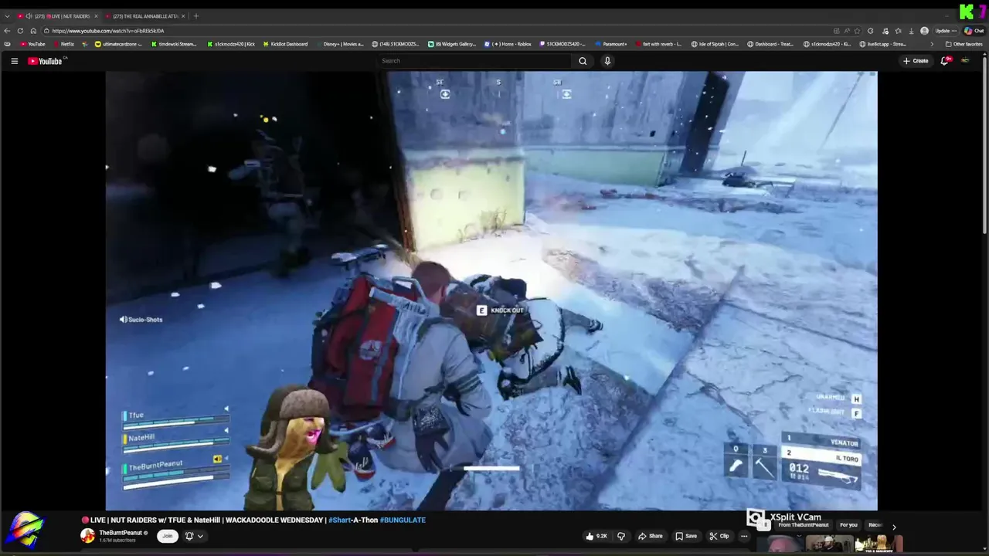Viewport: 989px width, 556px height.
Task: Open TheBurntPeanut channel name link
Action: [121, 533]
